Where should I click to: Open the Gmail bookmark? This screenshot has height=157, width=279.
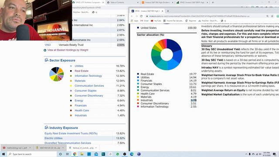(x=144, y=20)
